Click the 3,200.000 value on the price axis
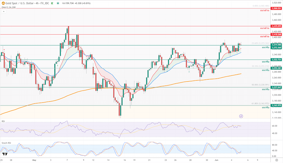283x163 pixels. click(x=276, y=95)
